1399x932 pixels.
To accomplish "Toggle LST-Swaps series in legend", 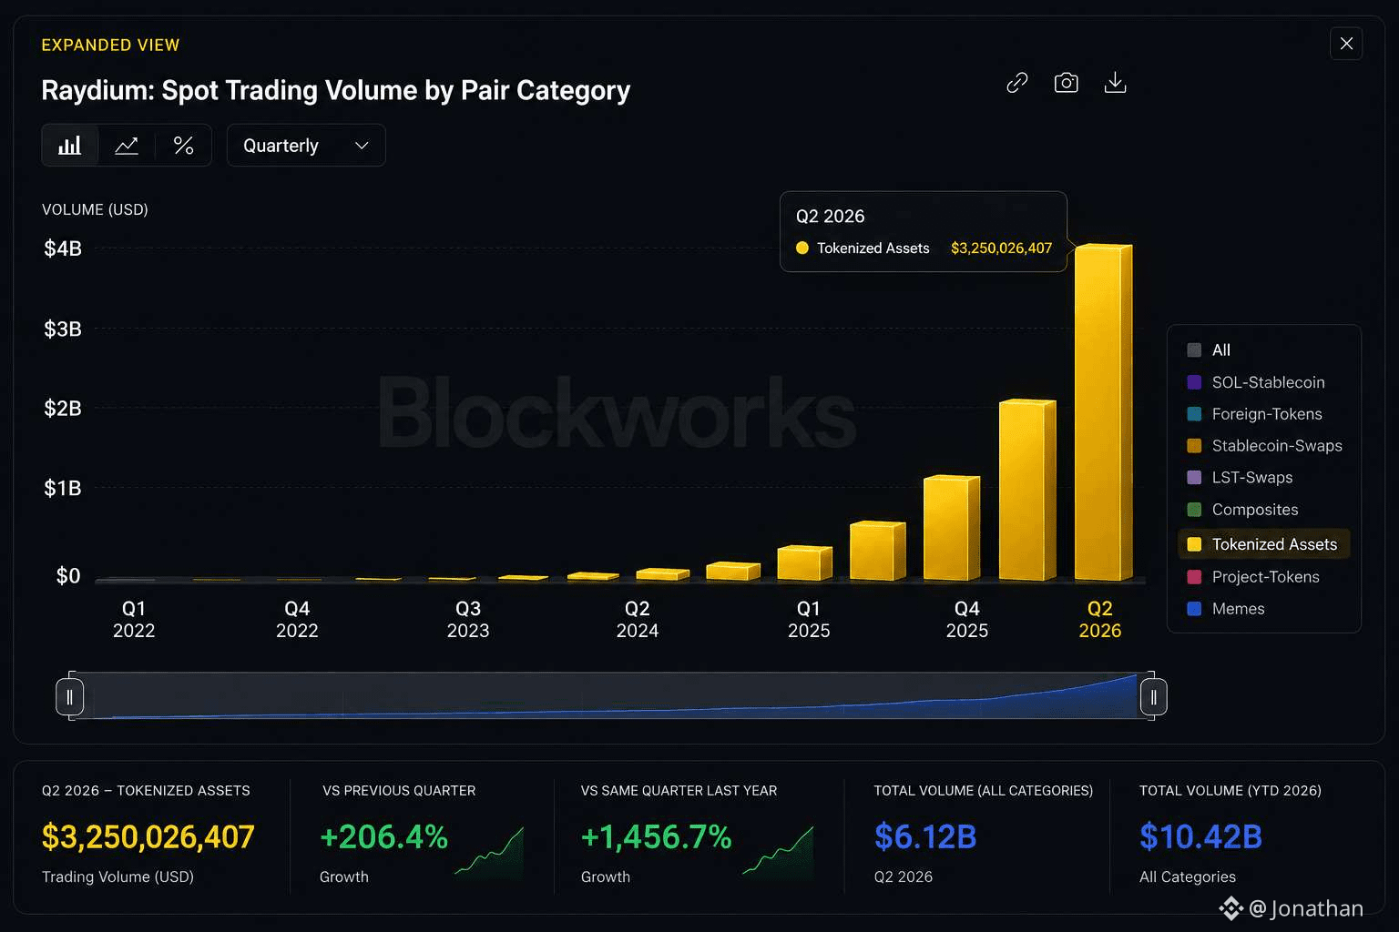I will coord(1240,478).
